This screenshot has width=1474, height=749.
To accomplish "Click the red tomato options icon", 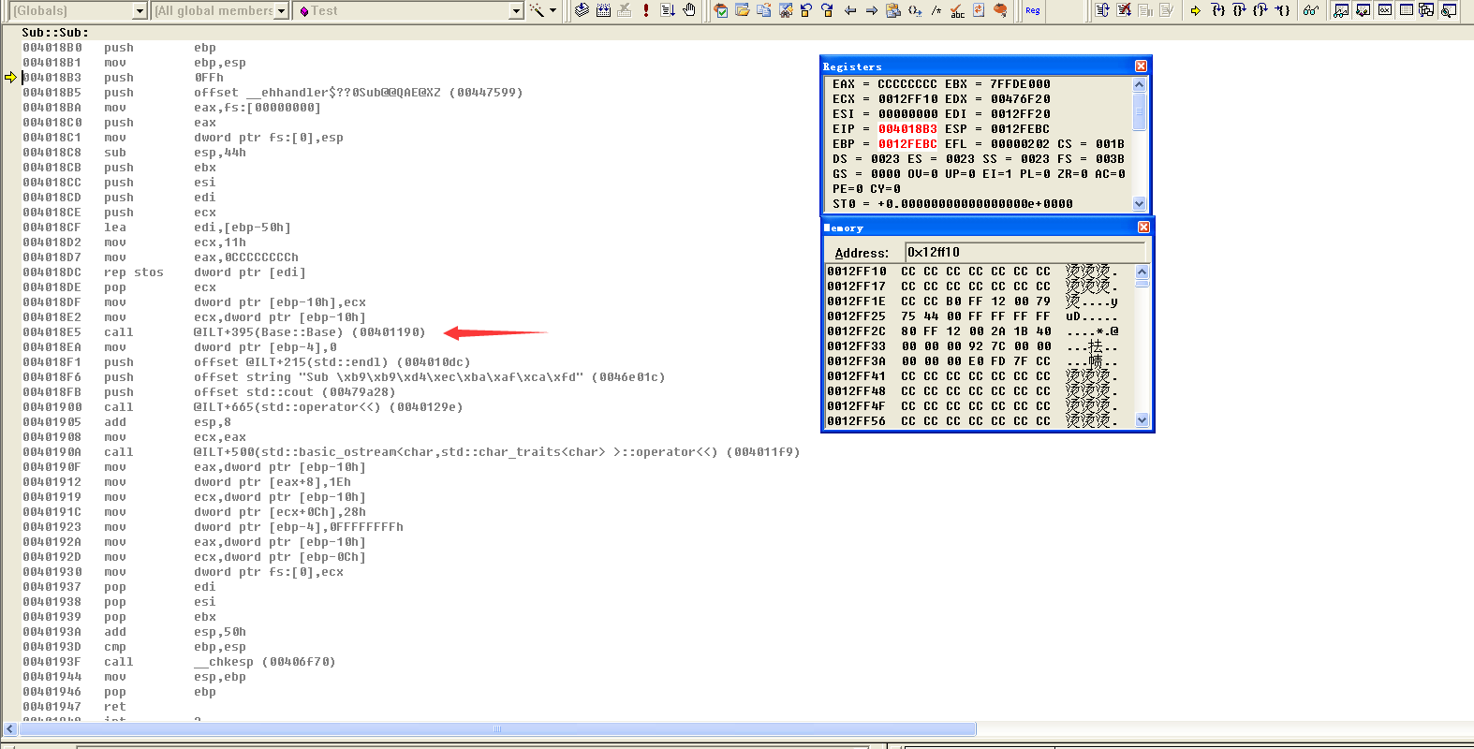I will click(x=1000, y=10).
